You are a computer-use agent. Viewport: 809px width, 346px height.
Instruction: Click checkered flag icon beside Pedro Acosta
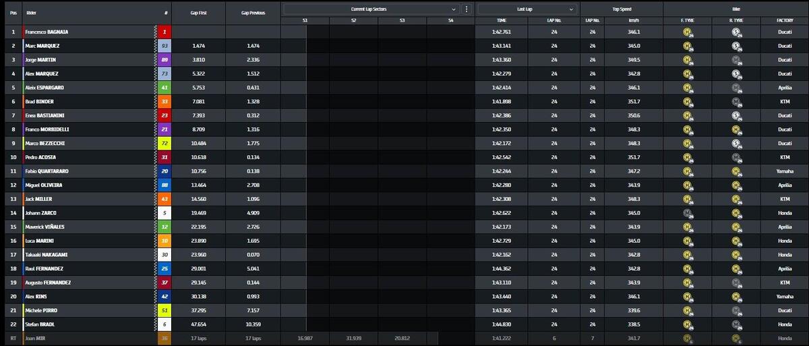point(155,157)
